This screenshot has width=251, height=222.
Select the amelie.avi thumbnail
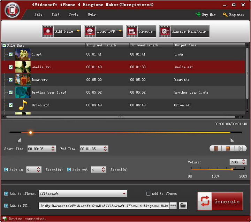pyautogui.click(x=23, y=67)
